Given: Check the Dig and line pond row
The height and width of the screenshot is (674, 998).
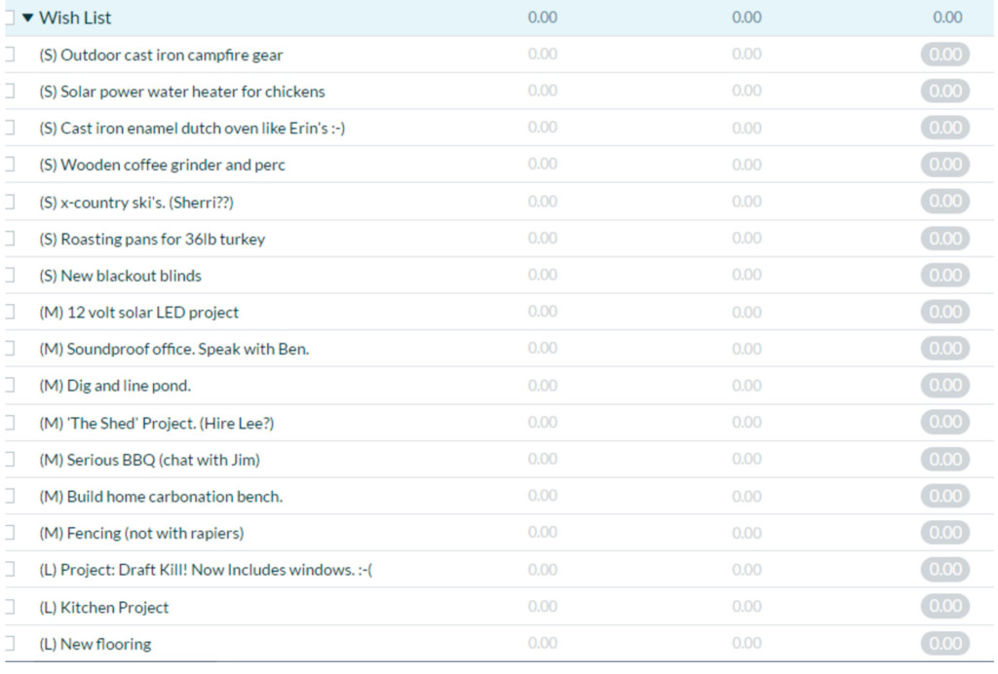Looking at the screenshot, I should 10,386.
